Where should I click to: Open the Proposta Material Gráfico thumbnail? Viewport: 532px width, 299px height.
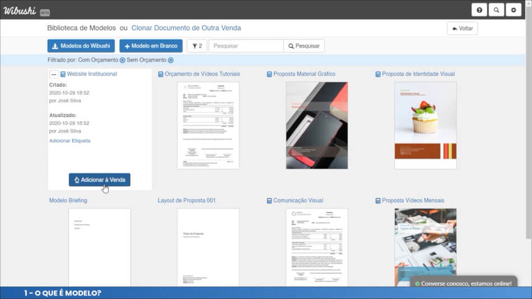[x=316, y=125]
